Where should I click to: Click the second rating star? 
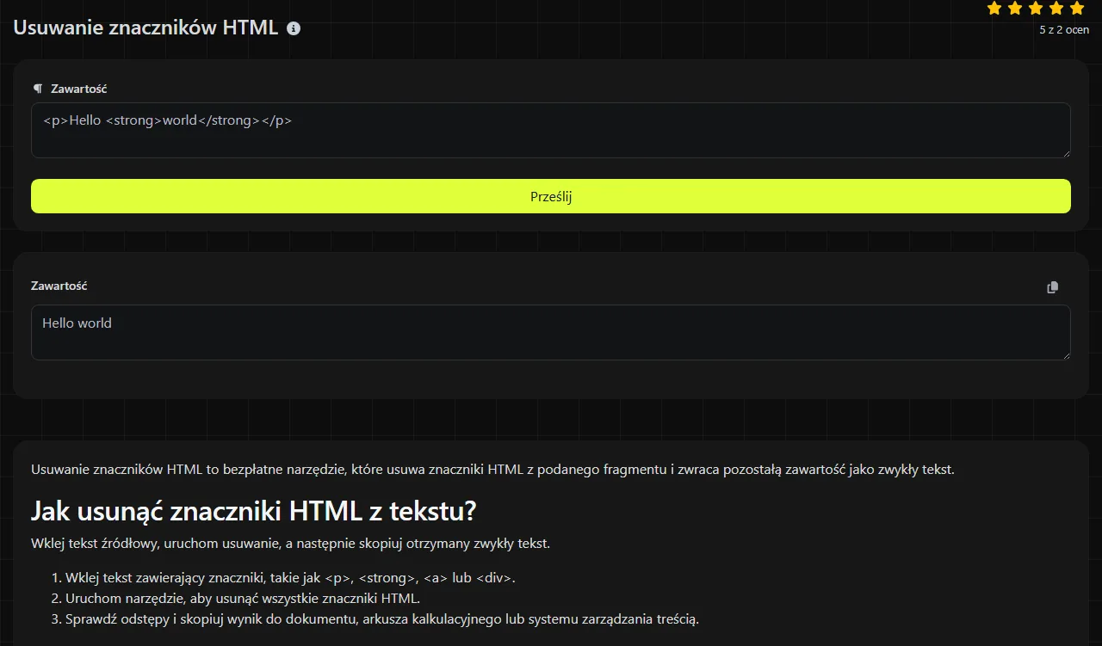click(x=1015, y=8)
